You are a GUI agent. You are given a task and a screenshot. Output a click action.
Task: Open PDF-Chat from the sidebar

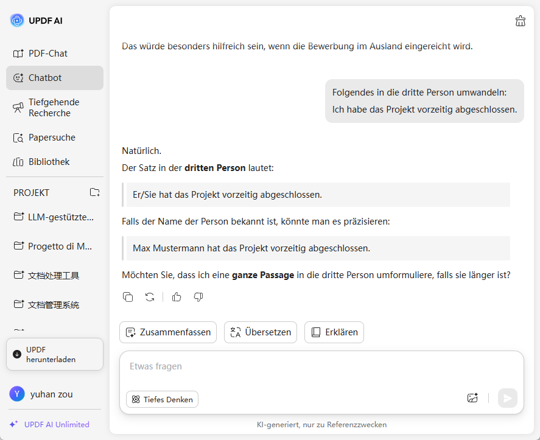click(x=55, y=54)
